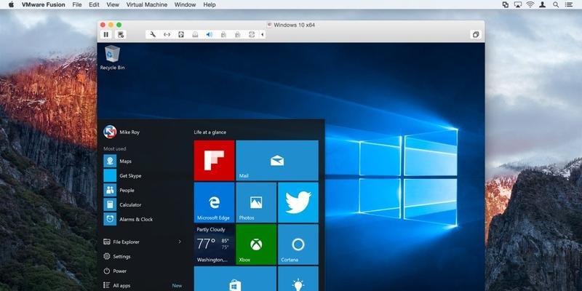Open the Help menu
Image resolution: width=582 pixels, height=291 pixels.
(x=210, y=5)
